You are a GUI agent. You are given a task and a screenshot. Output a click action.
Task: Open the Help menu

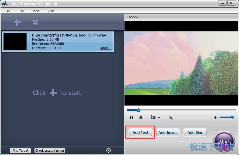click(x=51, y=11)
